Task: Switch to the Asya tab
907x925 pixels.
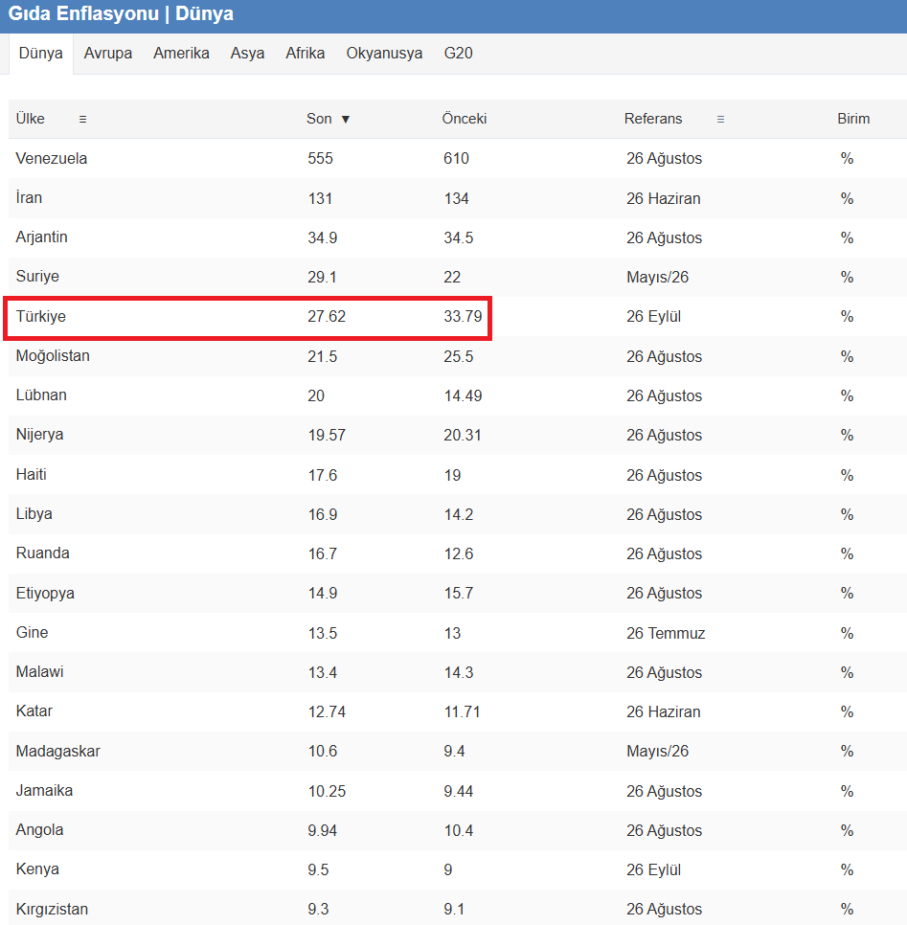Action: point(247,53)
